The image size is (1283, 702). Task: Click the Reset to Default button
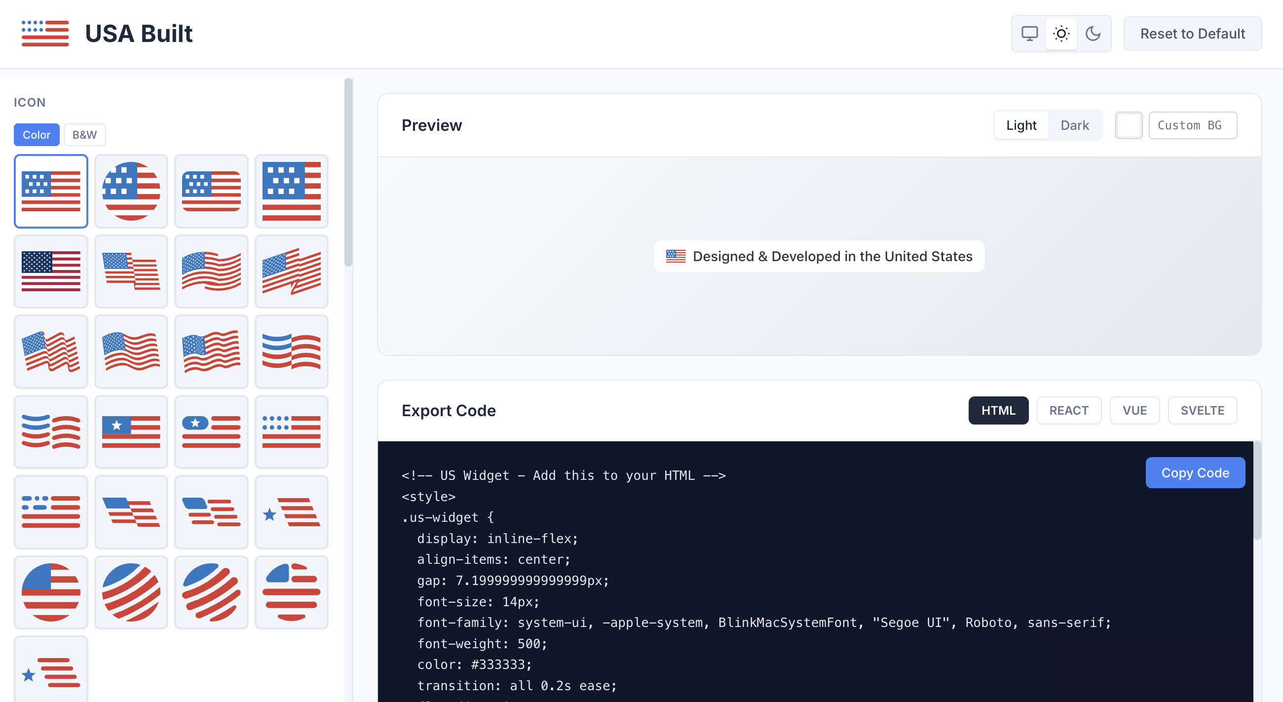(x=1192, y=34)
